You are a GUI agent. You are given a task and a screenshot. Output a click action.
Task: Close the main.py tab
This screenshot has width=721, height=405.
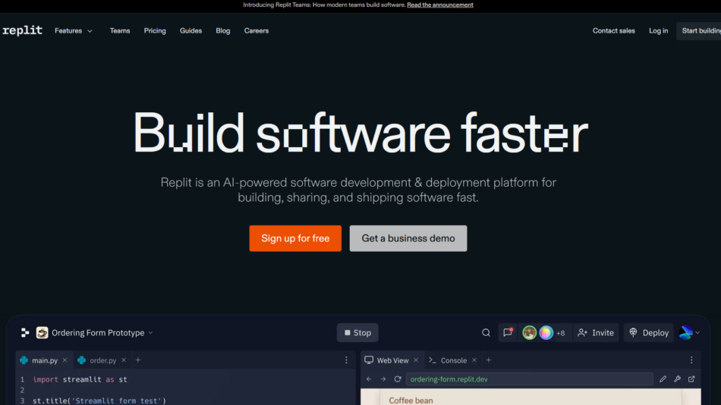coord(65,360)
